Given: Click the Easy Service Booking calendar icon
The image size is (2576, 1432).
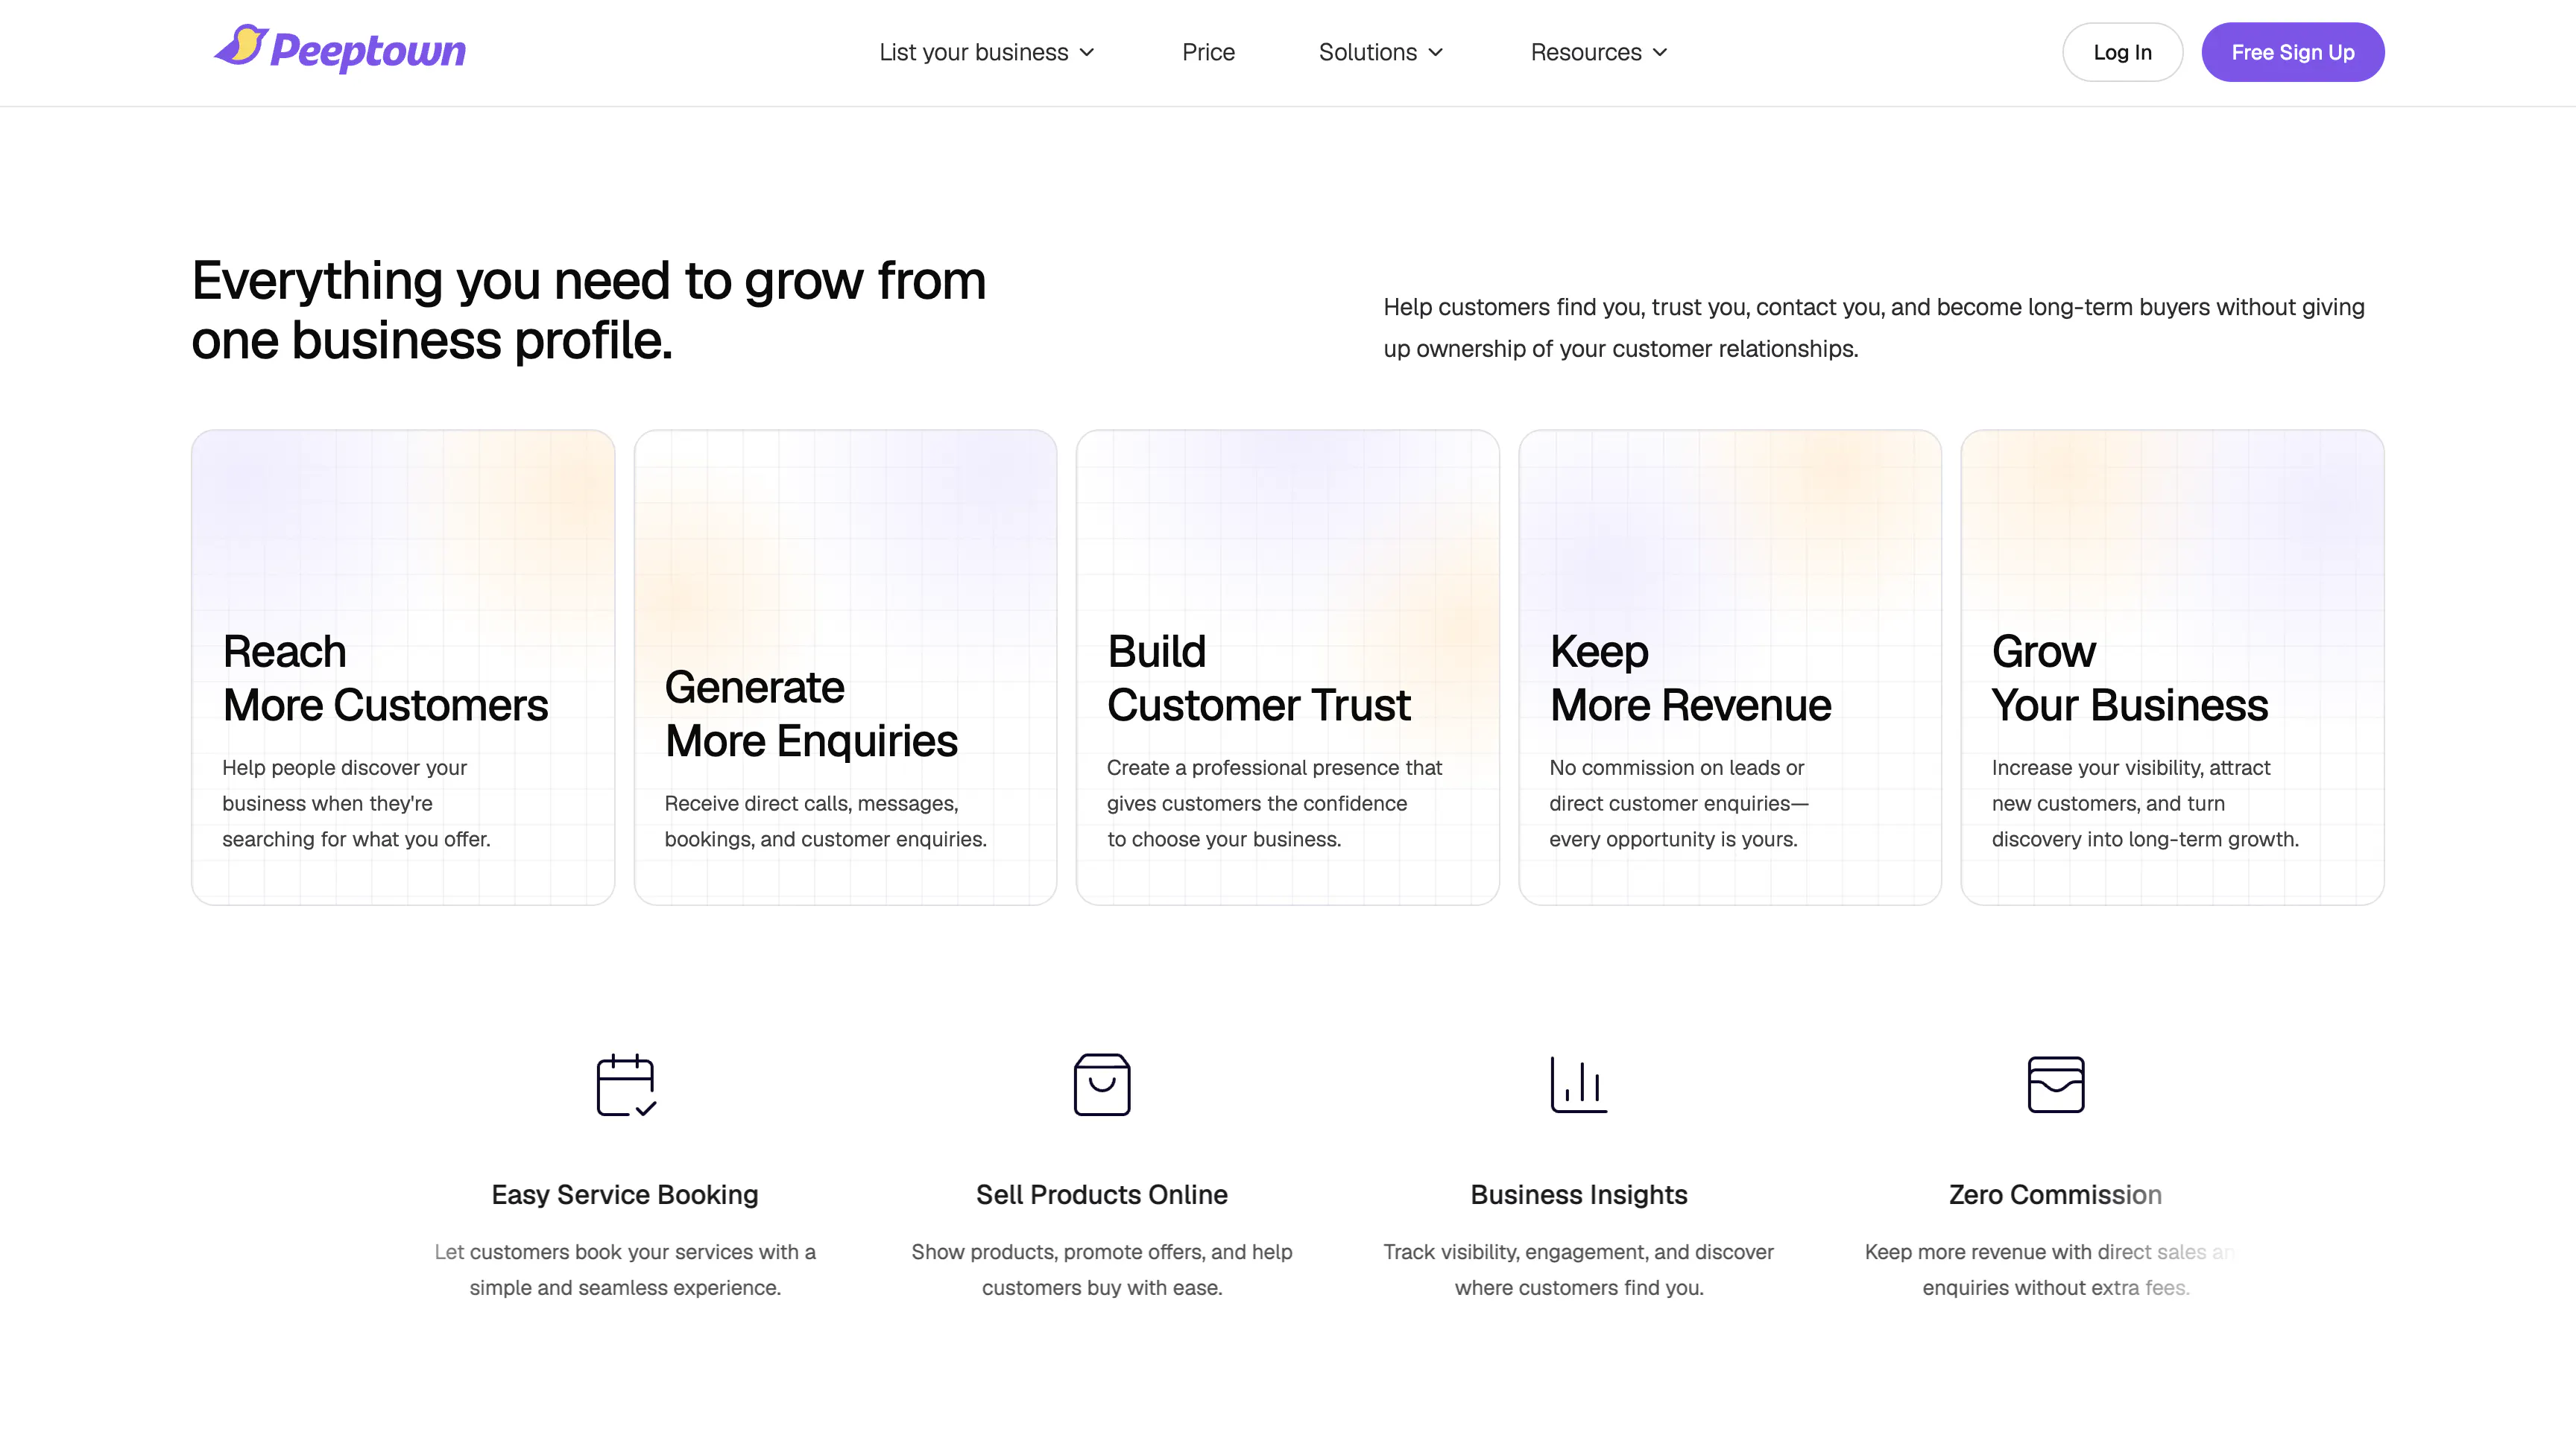Looking at the screenshot, I should click(x=626, y=1084).
